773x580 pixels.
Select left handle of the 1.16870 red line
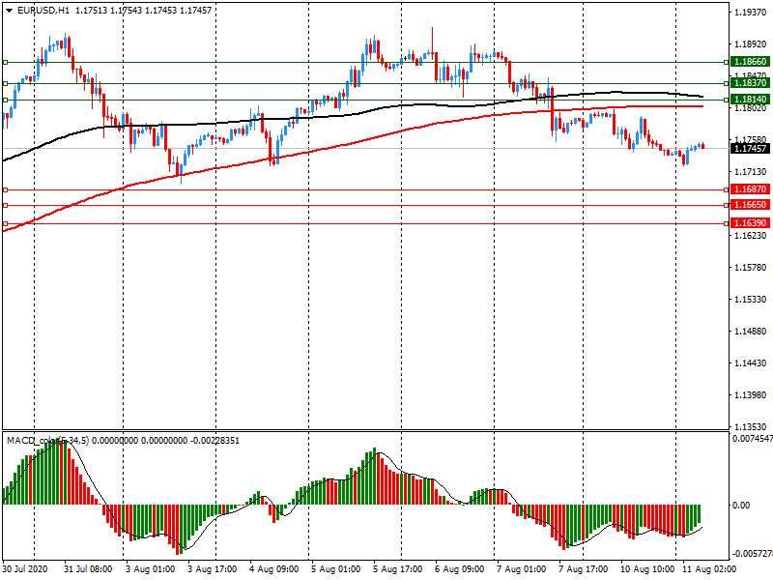tap(6, 189)
